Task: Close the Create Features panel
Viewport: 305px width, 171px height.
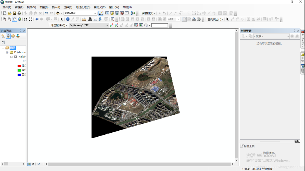Action: click(x=298, y=31)
